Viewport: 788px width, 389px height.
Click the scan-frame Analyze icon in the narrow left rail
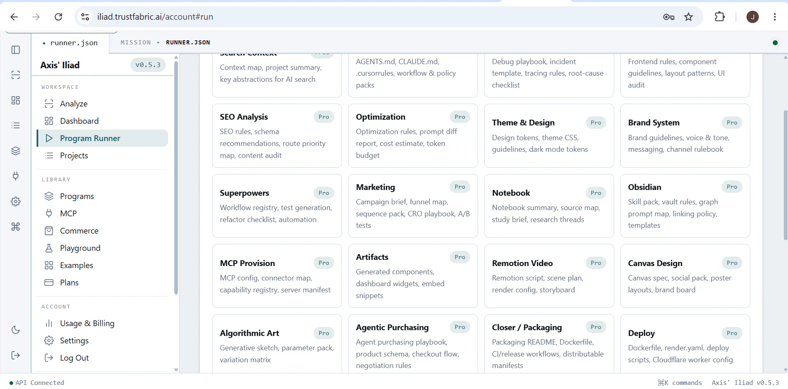pos(16,75)
